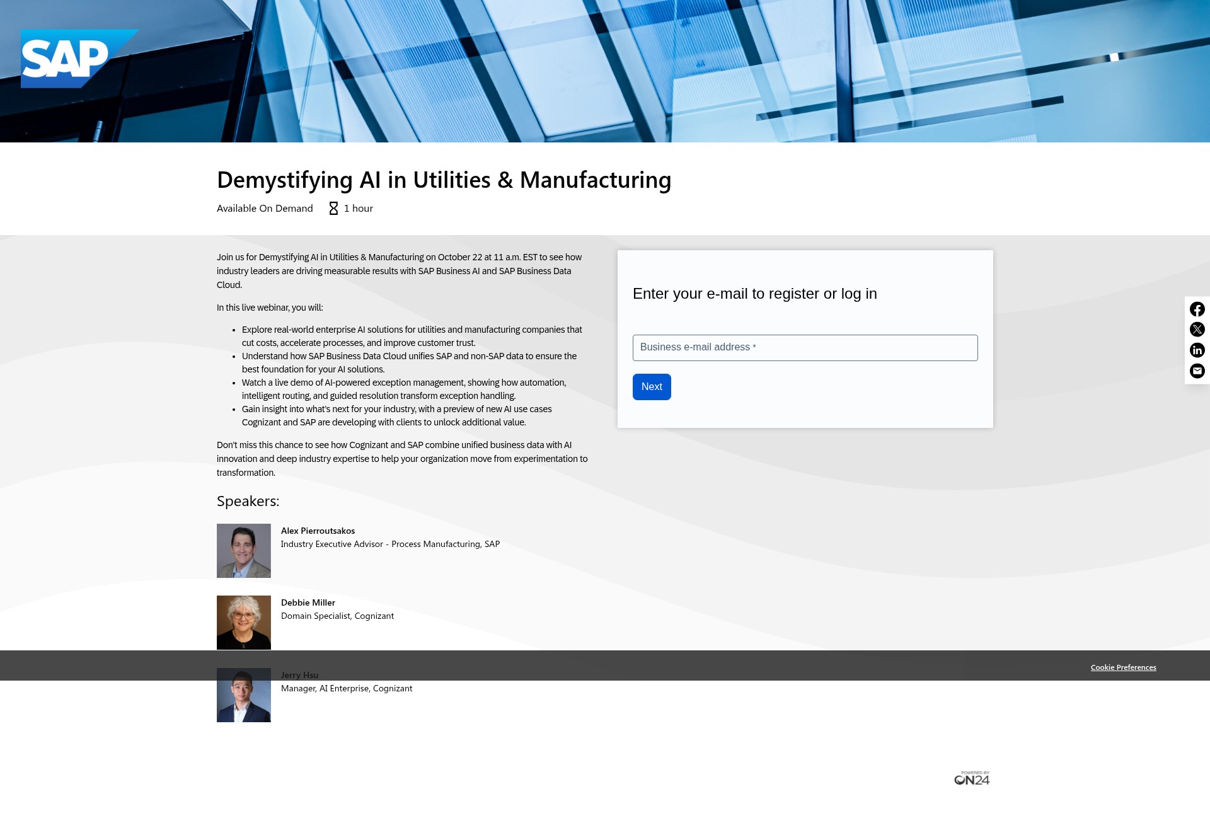Click 'Domain Specialist, Cognizant' title
The height and width of the screenshot is (818, 1210).
(337, 616)
